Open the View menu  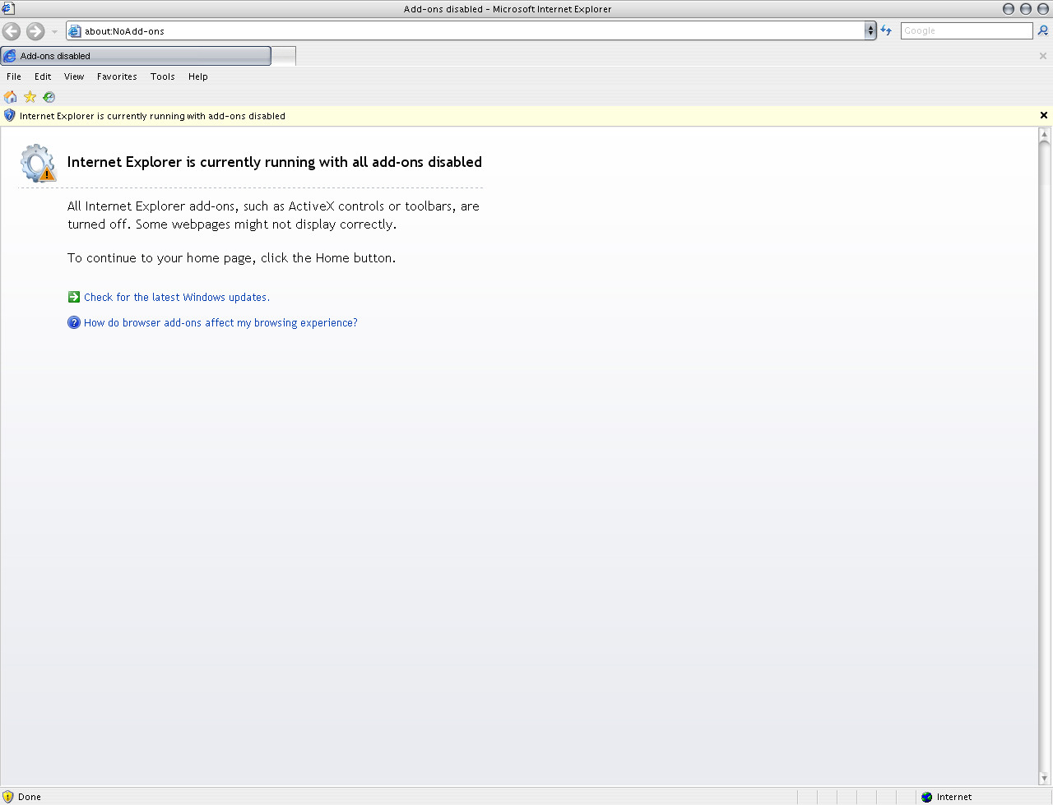tap(74, 76)
